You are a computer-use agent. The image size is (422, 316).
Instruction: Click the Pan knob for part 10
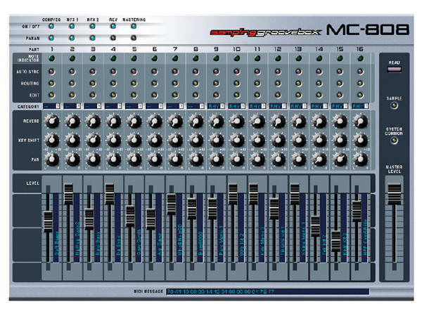tap(237, 159)
